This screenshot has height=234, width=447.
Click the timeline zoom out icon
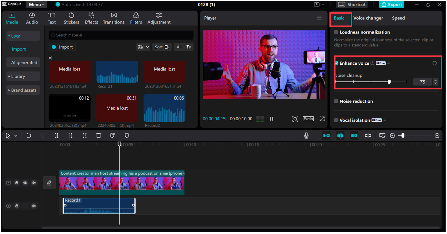(x=392, y=135)
